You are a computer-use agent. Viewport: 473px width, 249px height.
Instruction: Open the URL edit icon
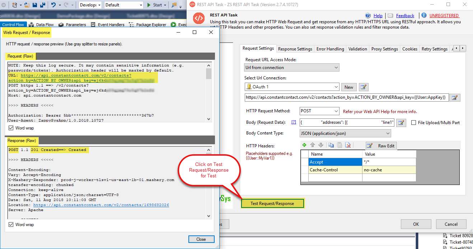(455, 98)
